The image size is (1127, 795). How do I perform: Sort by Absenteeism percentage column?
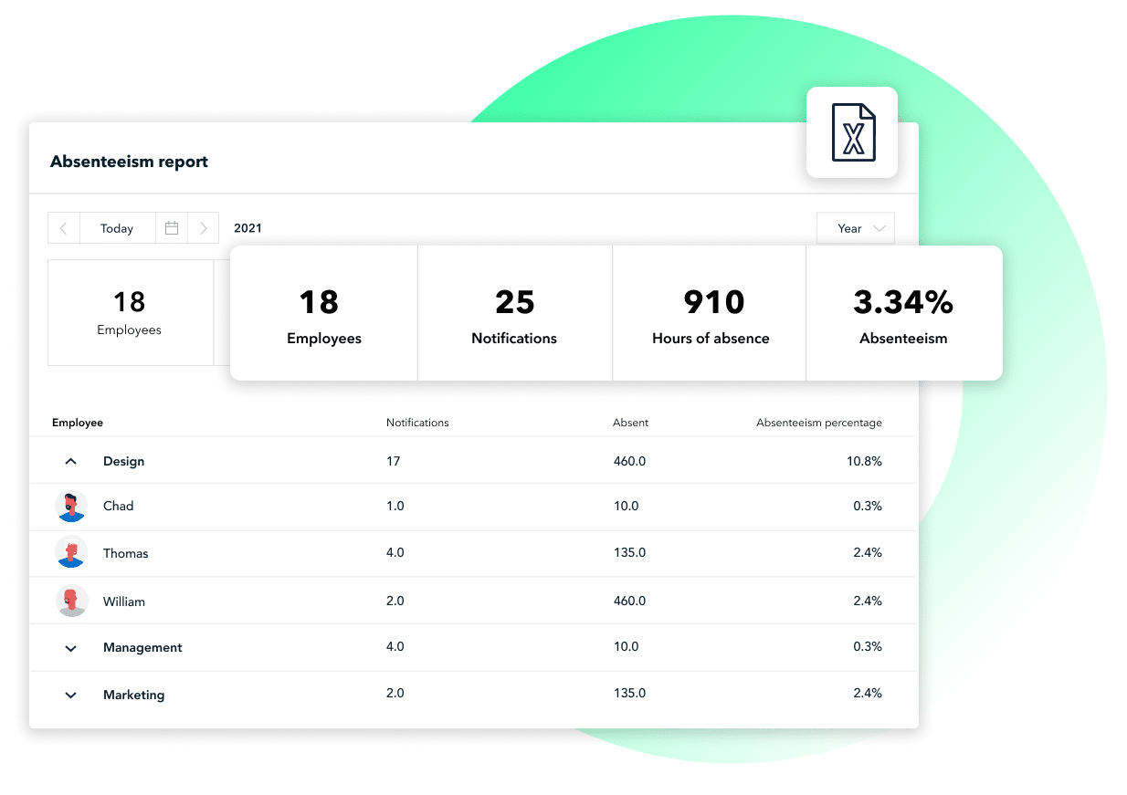click(818, 423)
